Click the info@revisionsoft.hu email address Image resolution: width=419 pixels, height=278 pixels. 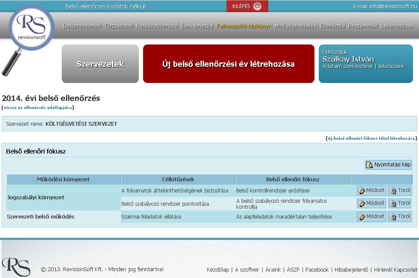click(x=393, y=6)
